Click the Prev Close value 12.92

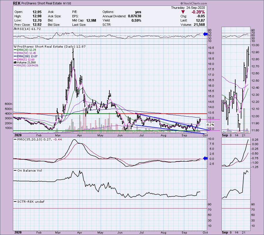[37, 25]
